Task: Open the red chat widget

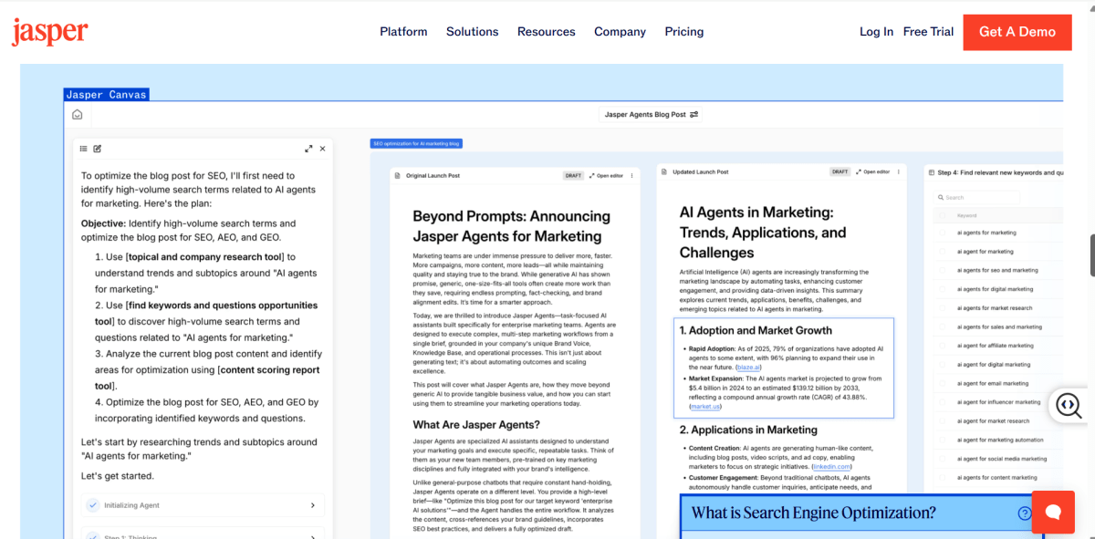Action: tap(1053, 512)
